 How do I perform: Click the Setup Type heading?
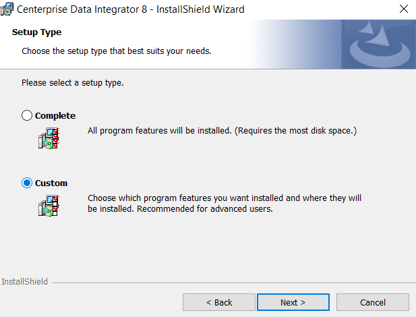click(x=36, y=32)
